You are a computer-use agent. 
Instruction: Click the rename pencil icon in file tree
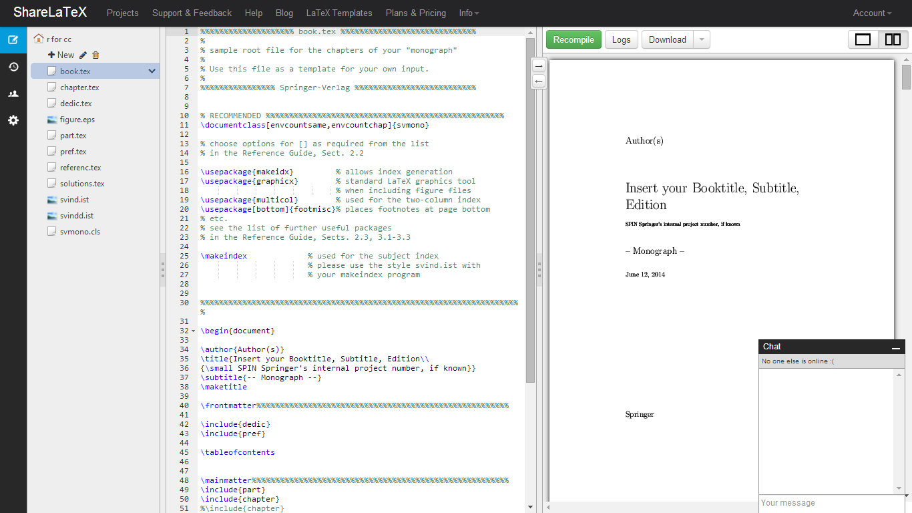83,55
